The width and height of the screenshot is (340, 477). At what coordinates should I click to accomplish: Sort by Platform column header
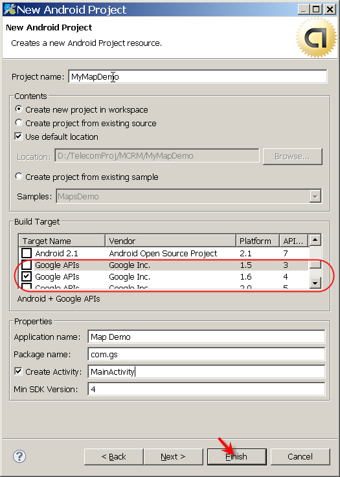point(258,241)
